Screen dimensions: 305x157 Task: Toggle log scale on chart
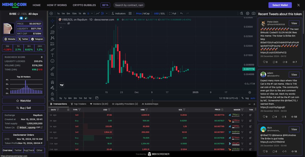coord(247,98)
